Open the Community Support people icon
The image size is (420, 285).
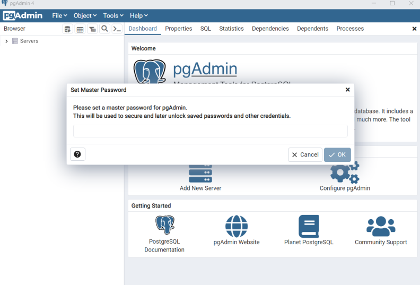pyautogui.click(x=381, y=226)
